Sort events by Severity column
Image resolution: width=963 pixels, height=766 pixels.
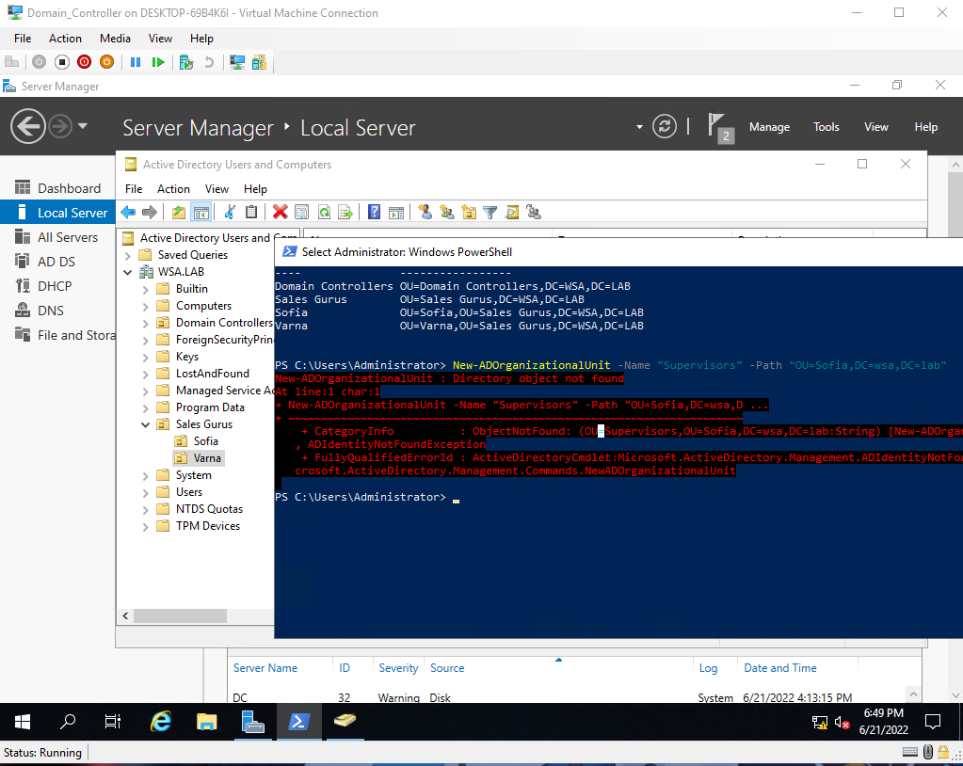point(398,668)
